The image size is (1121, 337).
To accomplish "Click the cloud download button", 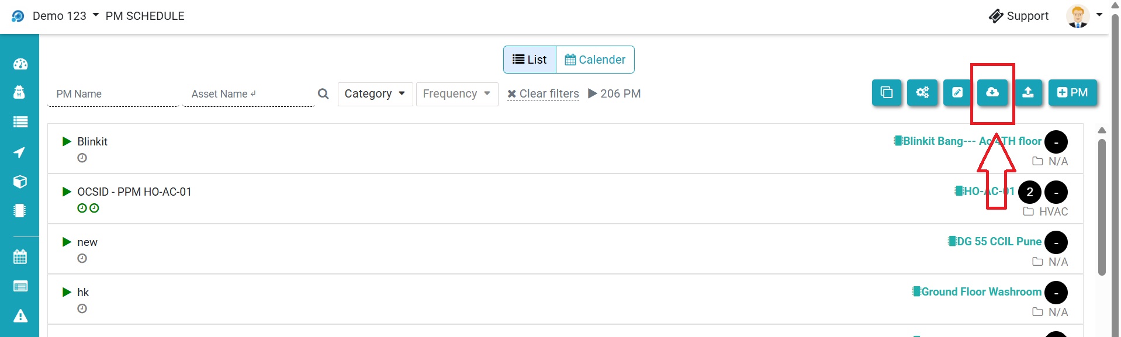I will [992, 92].
